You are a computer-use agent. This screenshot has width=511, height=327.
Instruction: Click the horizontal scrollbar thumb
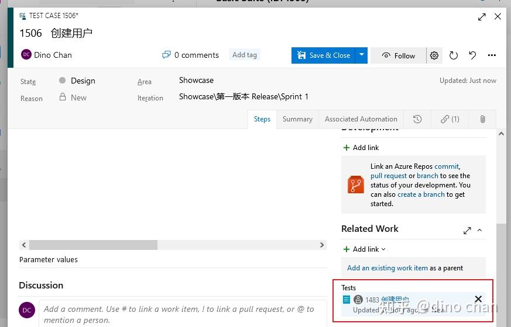[x=93, y=245]
